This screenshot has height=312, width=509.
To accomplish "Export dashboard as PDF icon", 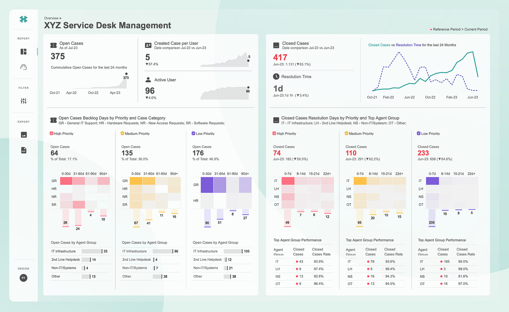I will click(x=24, y=150).
